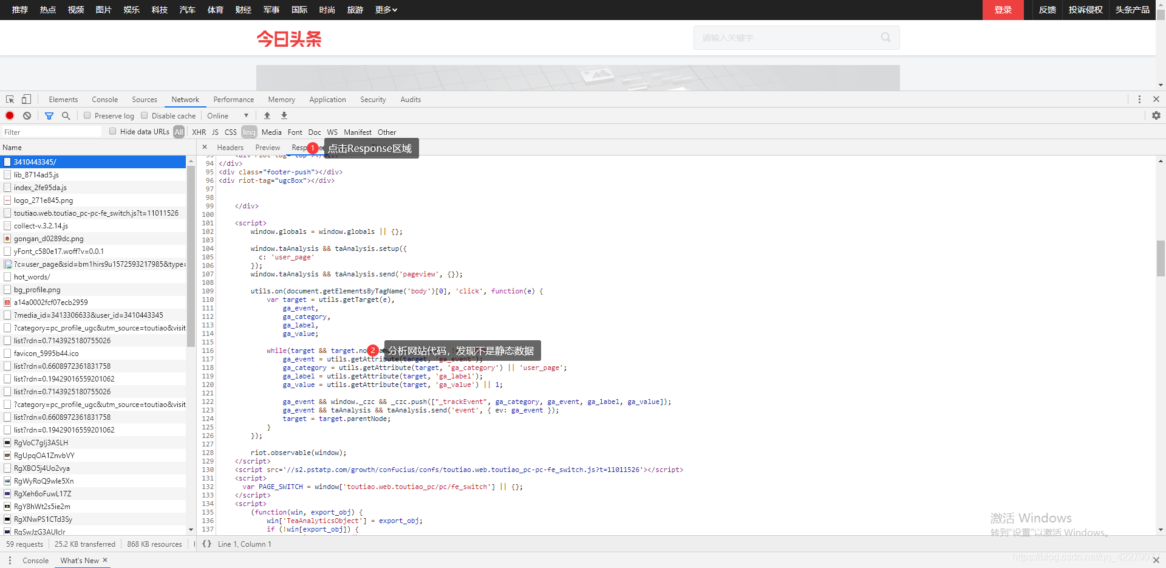
Task: Filter requests by XHR
Action: [x=199, y=132]
